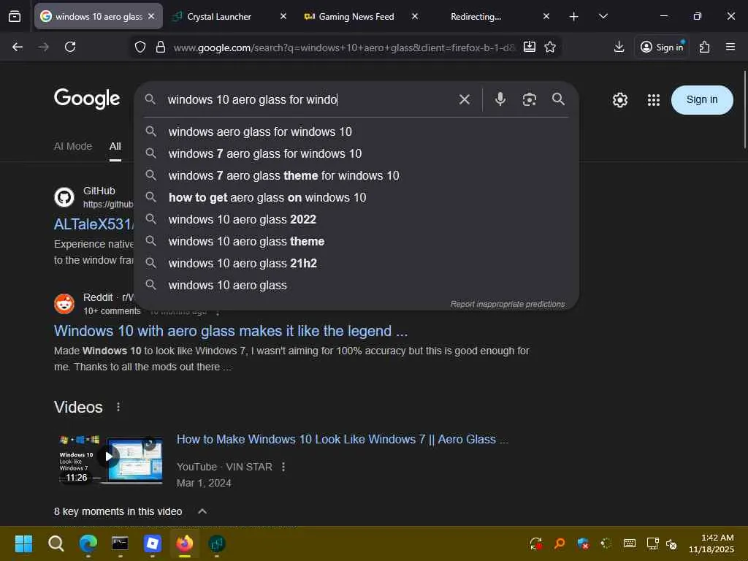
Task: Open Crystal Launcher taskbar icon
Action: tap(216, 543)
